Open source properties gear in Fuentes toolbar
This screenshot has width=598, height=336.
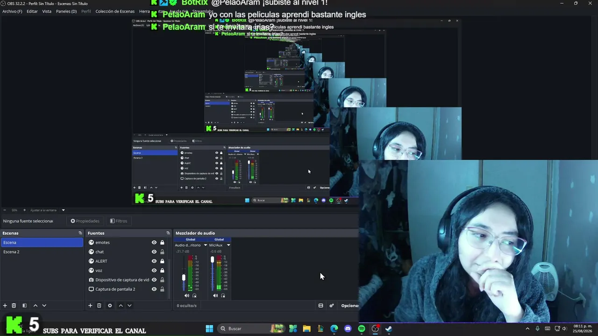110,306
